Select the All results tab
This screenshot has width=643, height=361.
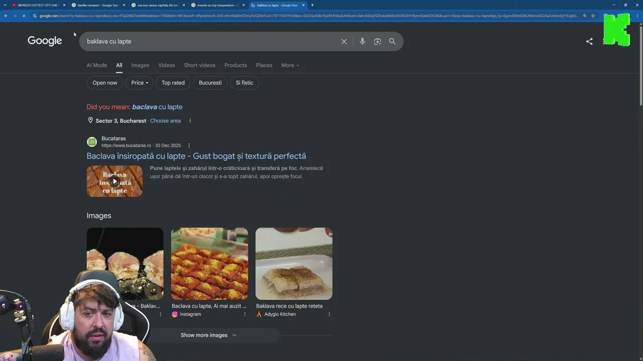click(119, 65)
